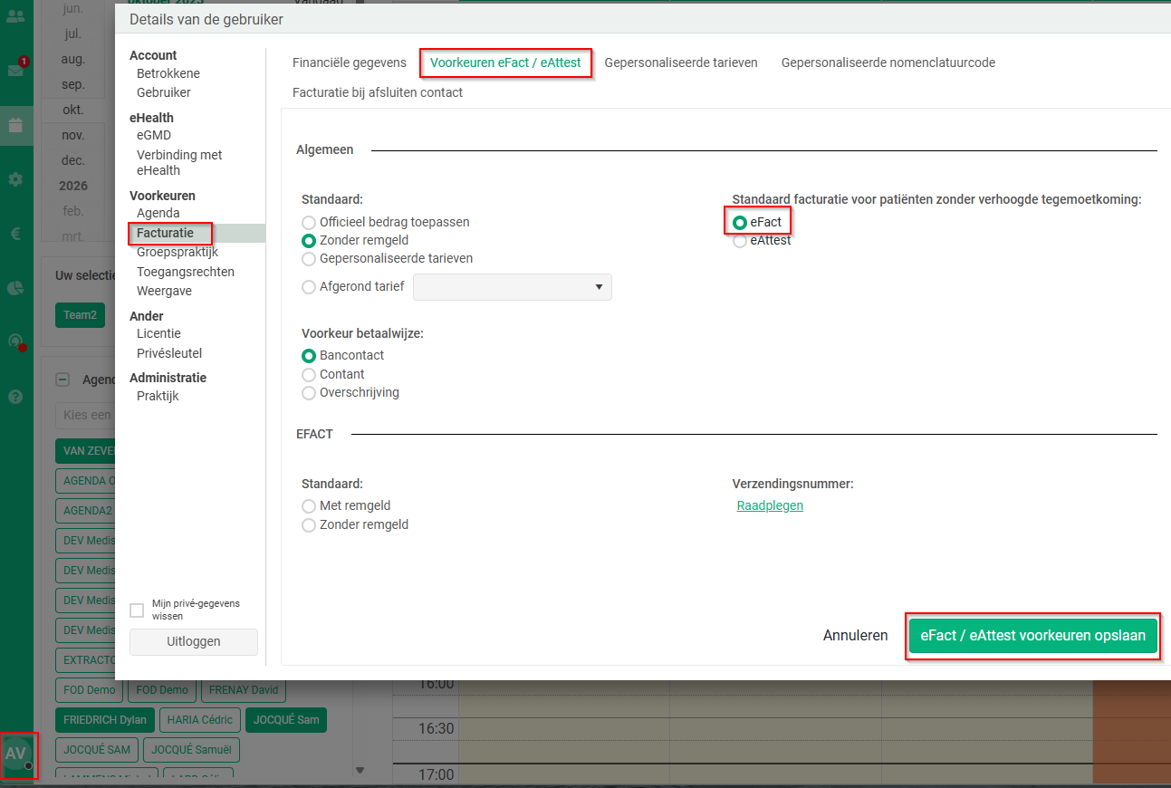Open the Gepersonaliseerde tarieven tab
1171x788 pixels.
(680, 63)
